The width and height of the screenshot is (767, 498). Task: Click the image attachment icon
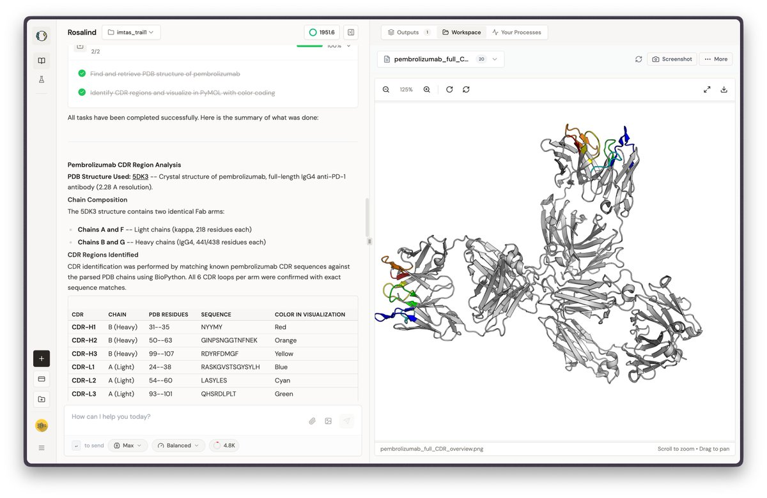329,421
